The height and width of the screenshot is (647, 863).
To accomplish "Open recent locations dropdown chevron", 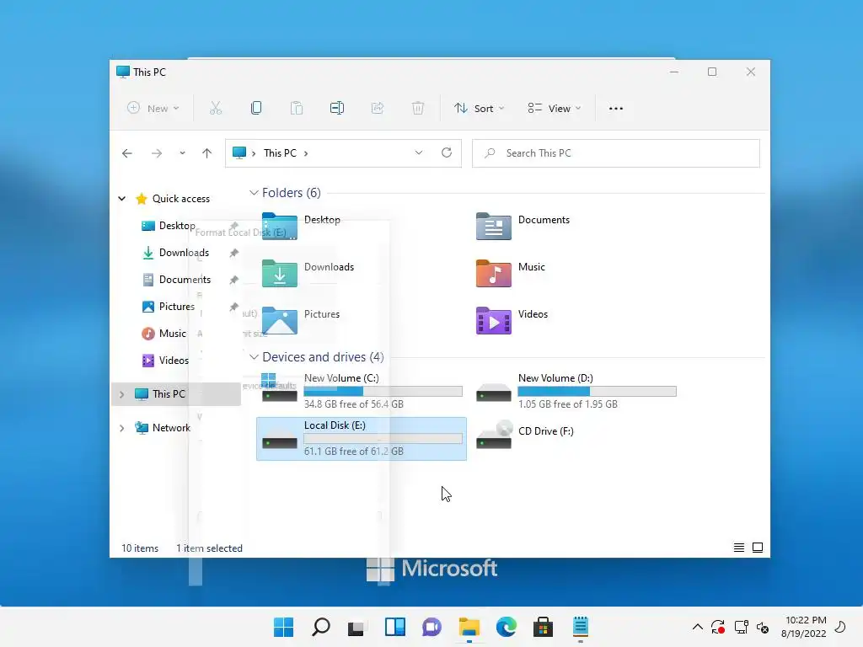I will [182, 153].
